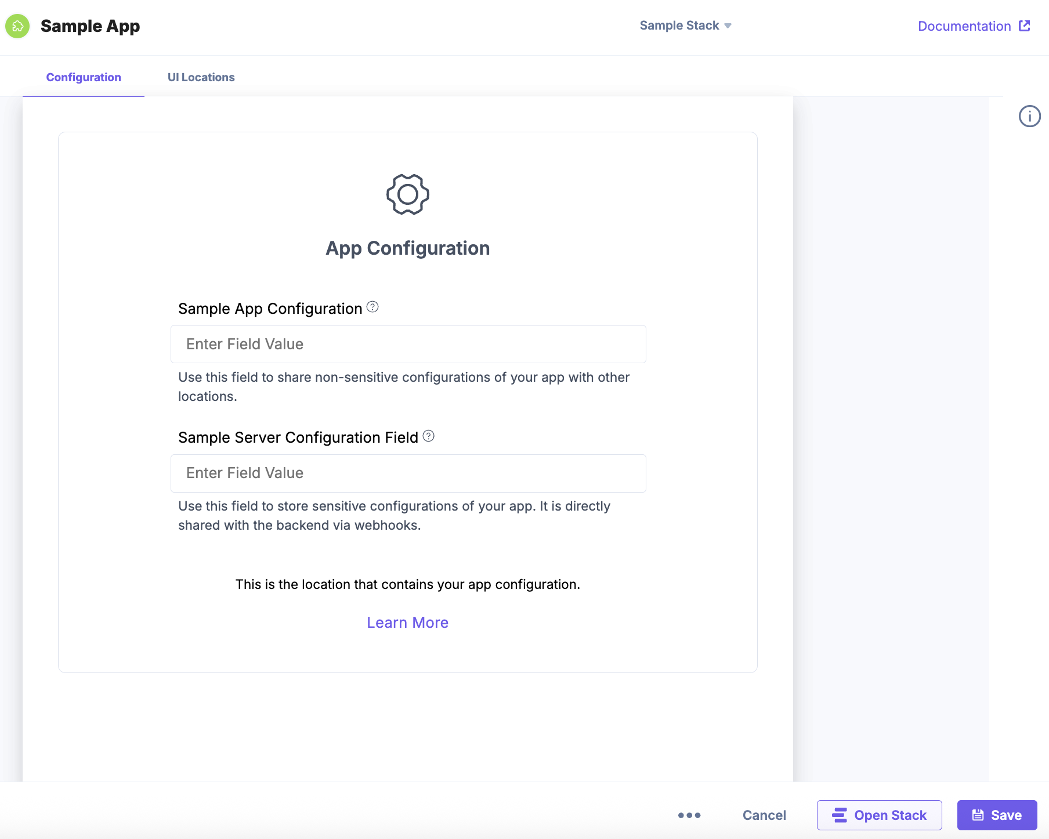Click the Open Stack button
The height and width of the screenshot is (839, 1049).
pyautogui.click(x=879, y=815)
